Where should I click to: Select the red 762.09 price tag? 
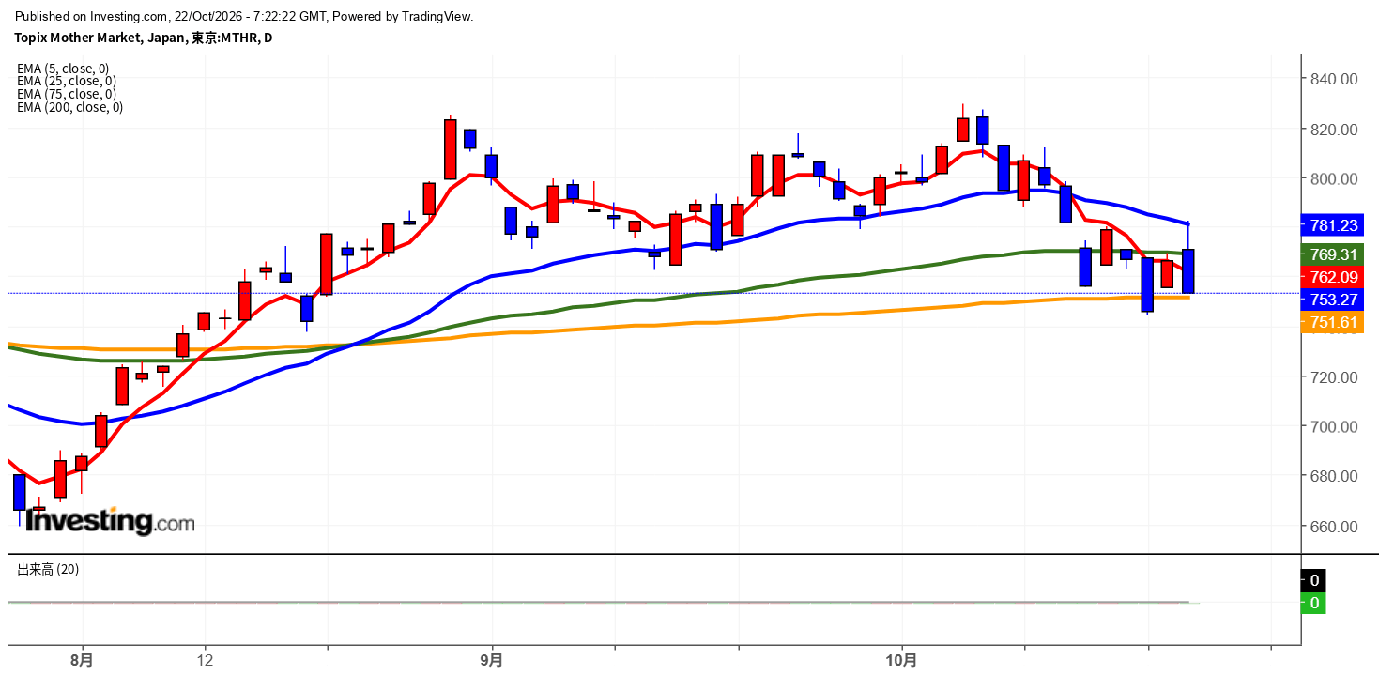point(1332,277)
